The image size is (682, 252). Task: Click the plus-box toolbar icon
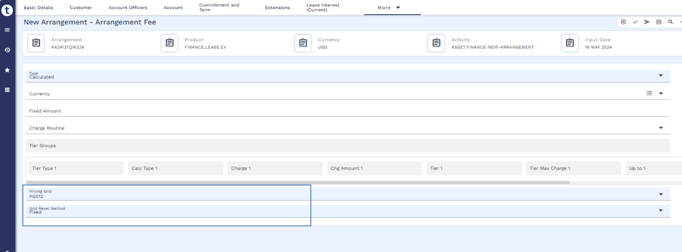pyautogui.click(x=659, y=22)
